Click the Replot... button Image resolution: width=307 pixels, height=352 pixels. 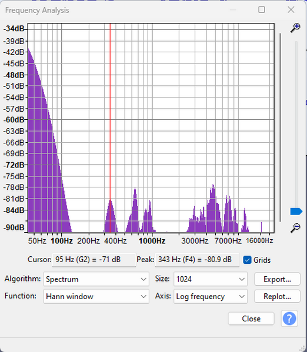[277, 296]
